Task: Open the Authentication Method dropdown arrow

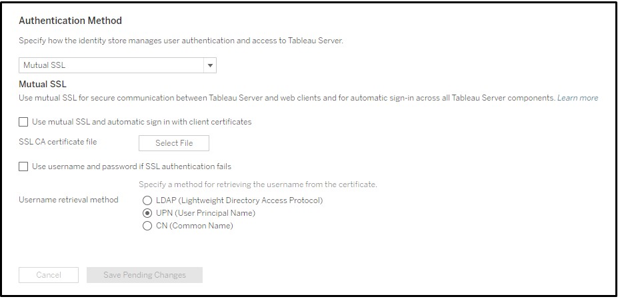Action: 210,65
